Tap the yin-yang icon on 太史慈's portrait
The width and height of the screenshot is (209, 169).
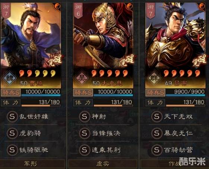pos(130,6)
